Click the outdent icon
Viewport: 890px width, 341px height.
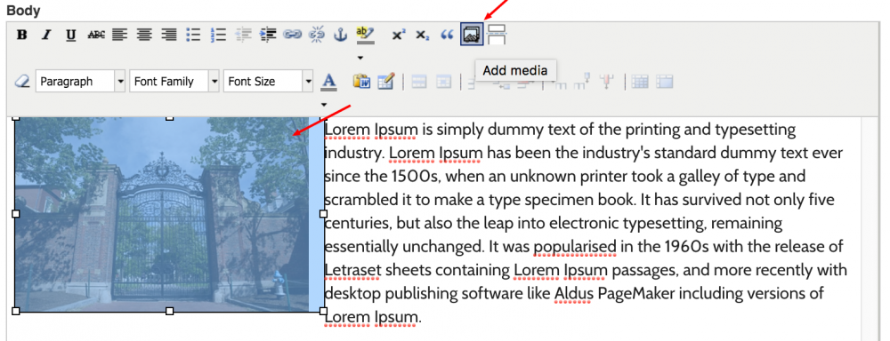(243, 36)
